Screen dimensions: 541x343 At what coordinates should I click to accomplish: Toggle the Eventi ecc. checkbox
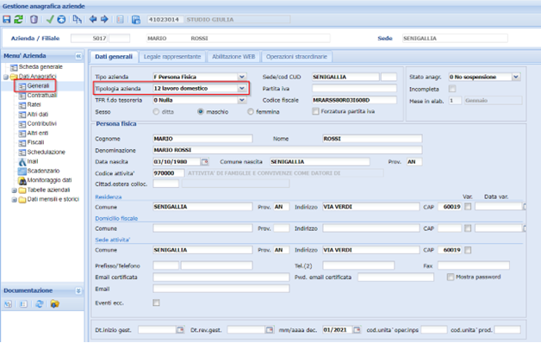(x=156, y=302)
